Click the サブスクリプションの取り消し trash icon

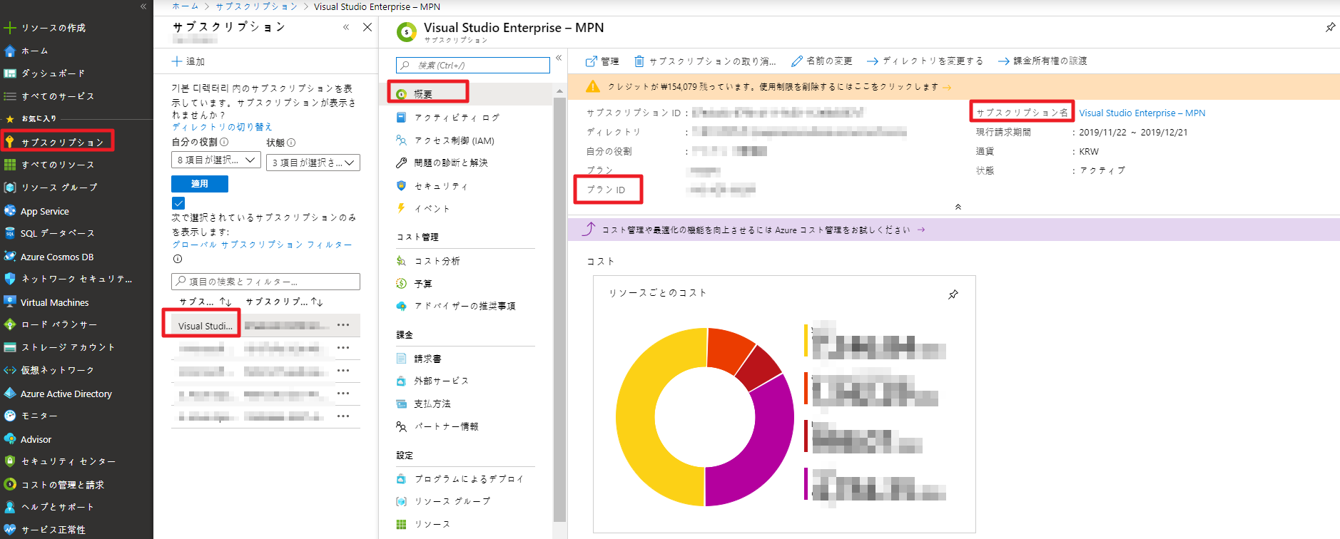click(x=639, y=61)
